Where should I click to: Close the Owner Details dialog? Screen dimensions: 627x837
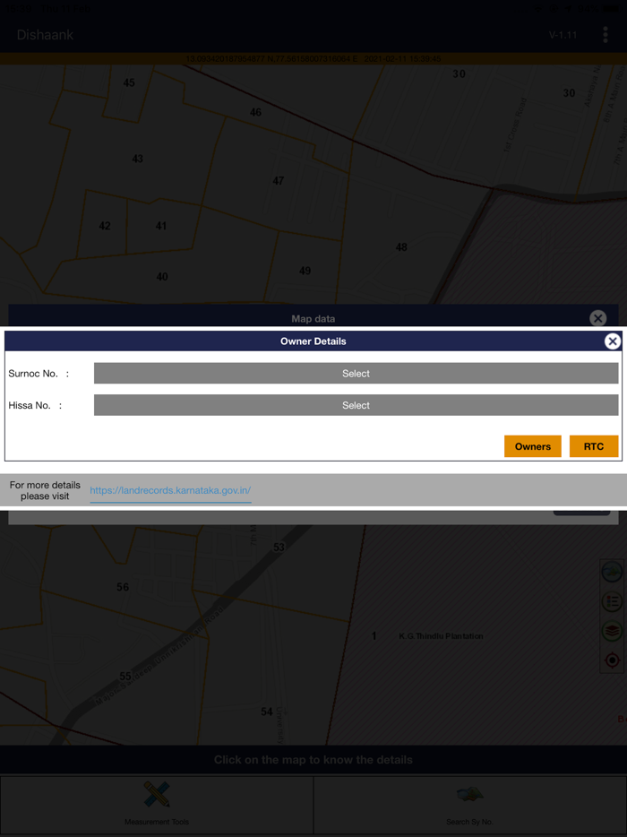(613, 341)
